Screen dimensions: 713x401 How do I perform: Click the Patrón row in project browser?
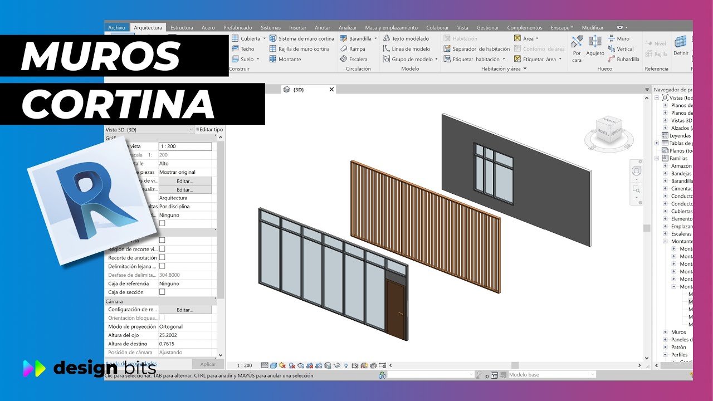click(x=678, y=347)
